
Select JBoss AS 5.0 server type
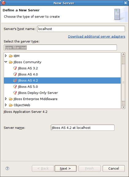pos(28,87)
